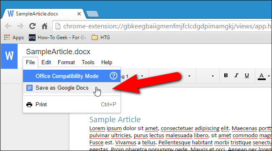Click the Office Compatibility Mode help icon
Image resolution: width=272 pixels, height=151 pixels.
click(113, 76)
